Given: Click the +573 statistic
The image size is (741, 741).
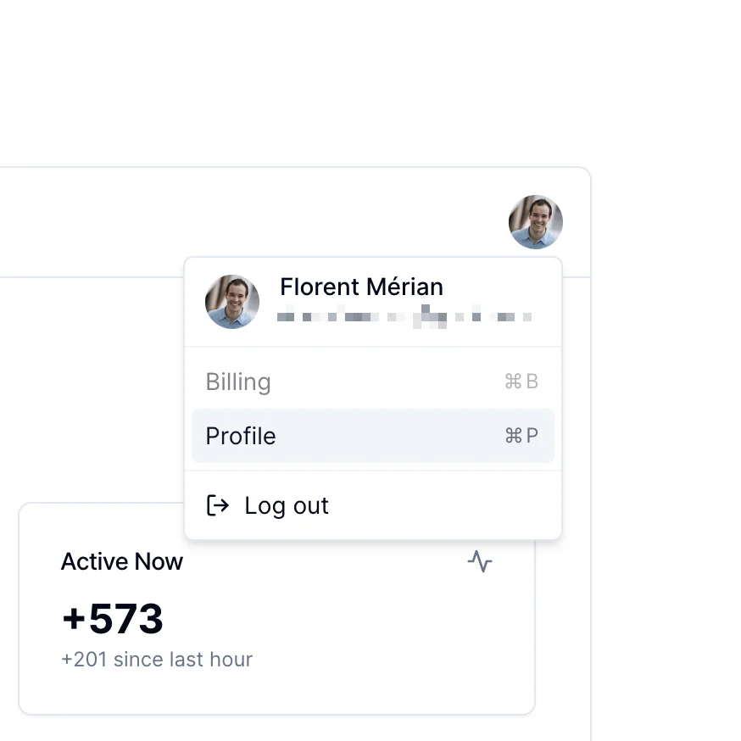Looking at the screenshot, I should [x=112, y=619].
